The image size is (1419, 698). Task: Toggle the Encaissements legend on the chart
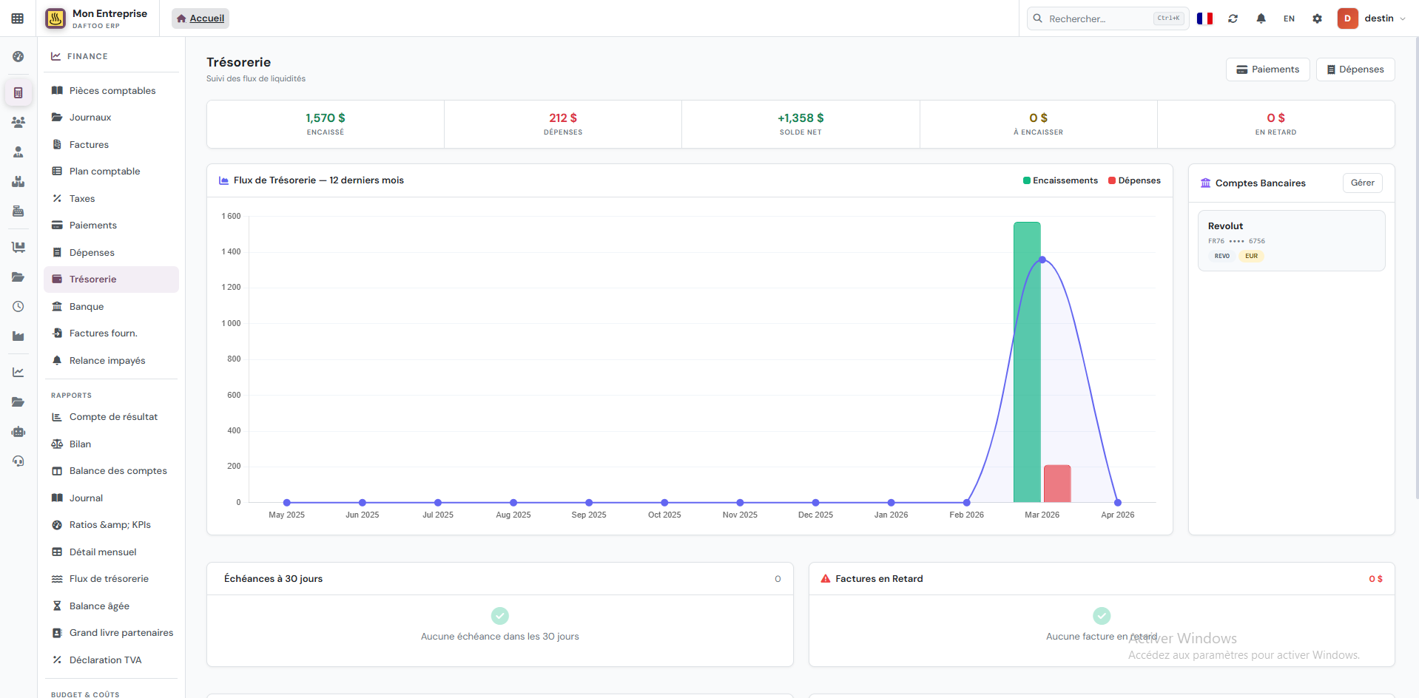[1060, 180]
